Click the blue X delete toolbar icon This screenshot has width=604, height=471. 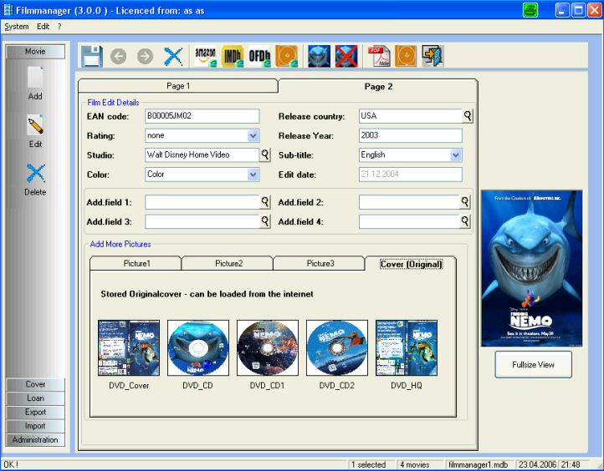pos(173,56)
